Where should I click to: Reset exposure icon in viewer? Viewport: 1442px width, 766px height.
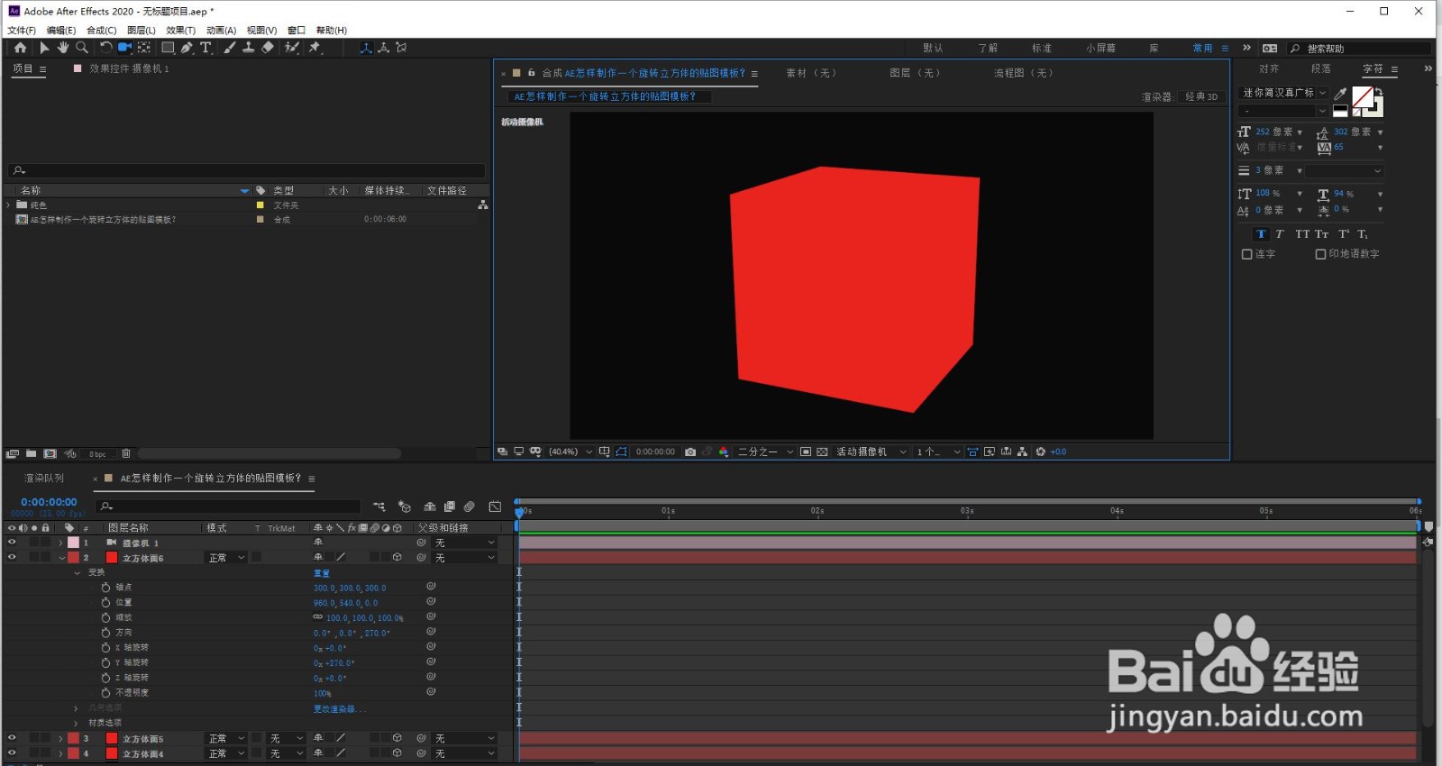point(1041,452)
